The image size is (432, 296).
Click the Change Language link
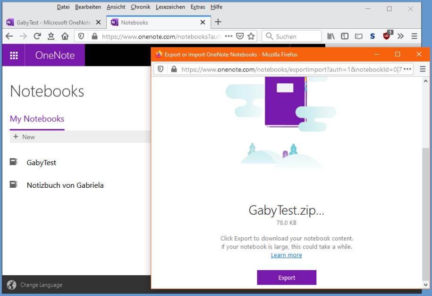tap(41, 285)
